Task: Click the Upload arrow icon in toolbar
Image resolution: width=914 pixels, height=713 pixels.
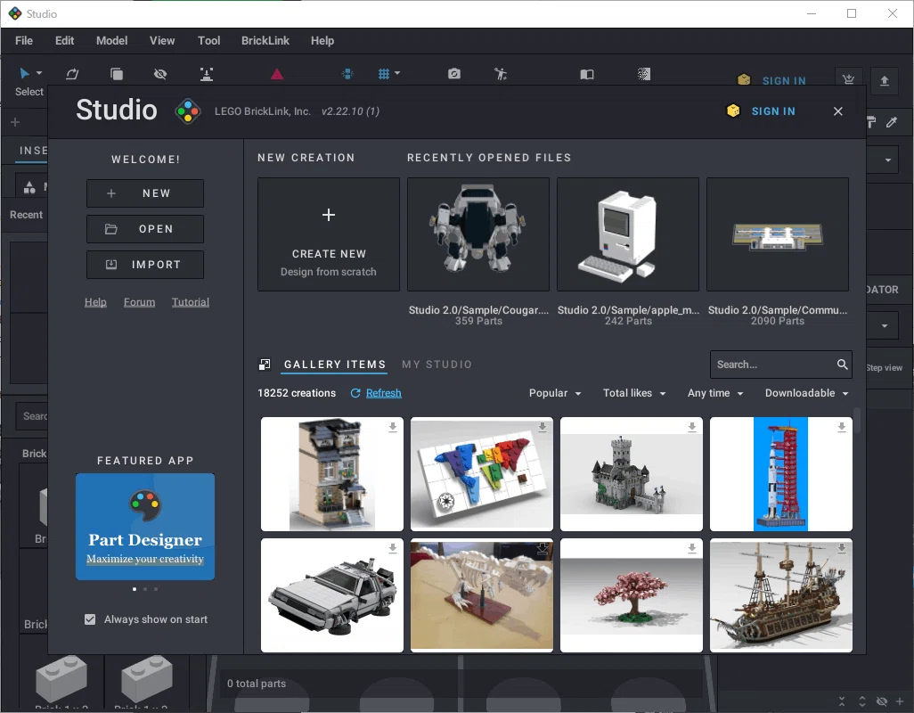Action: click(885, 80)
